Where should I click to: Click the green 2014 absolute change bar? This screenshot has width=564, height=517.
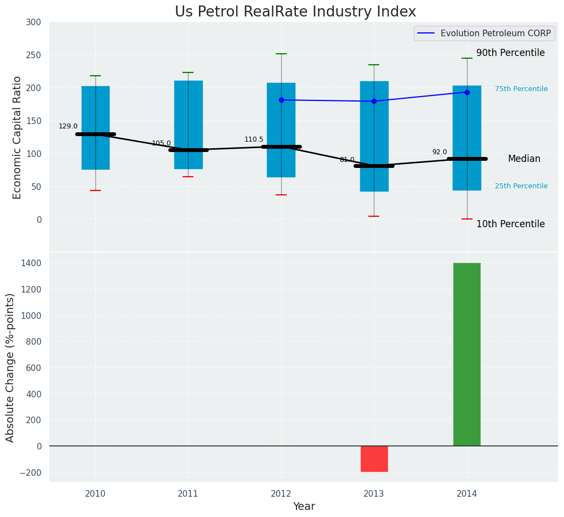click(x=467, y=354)
